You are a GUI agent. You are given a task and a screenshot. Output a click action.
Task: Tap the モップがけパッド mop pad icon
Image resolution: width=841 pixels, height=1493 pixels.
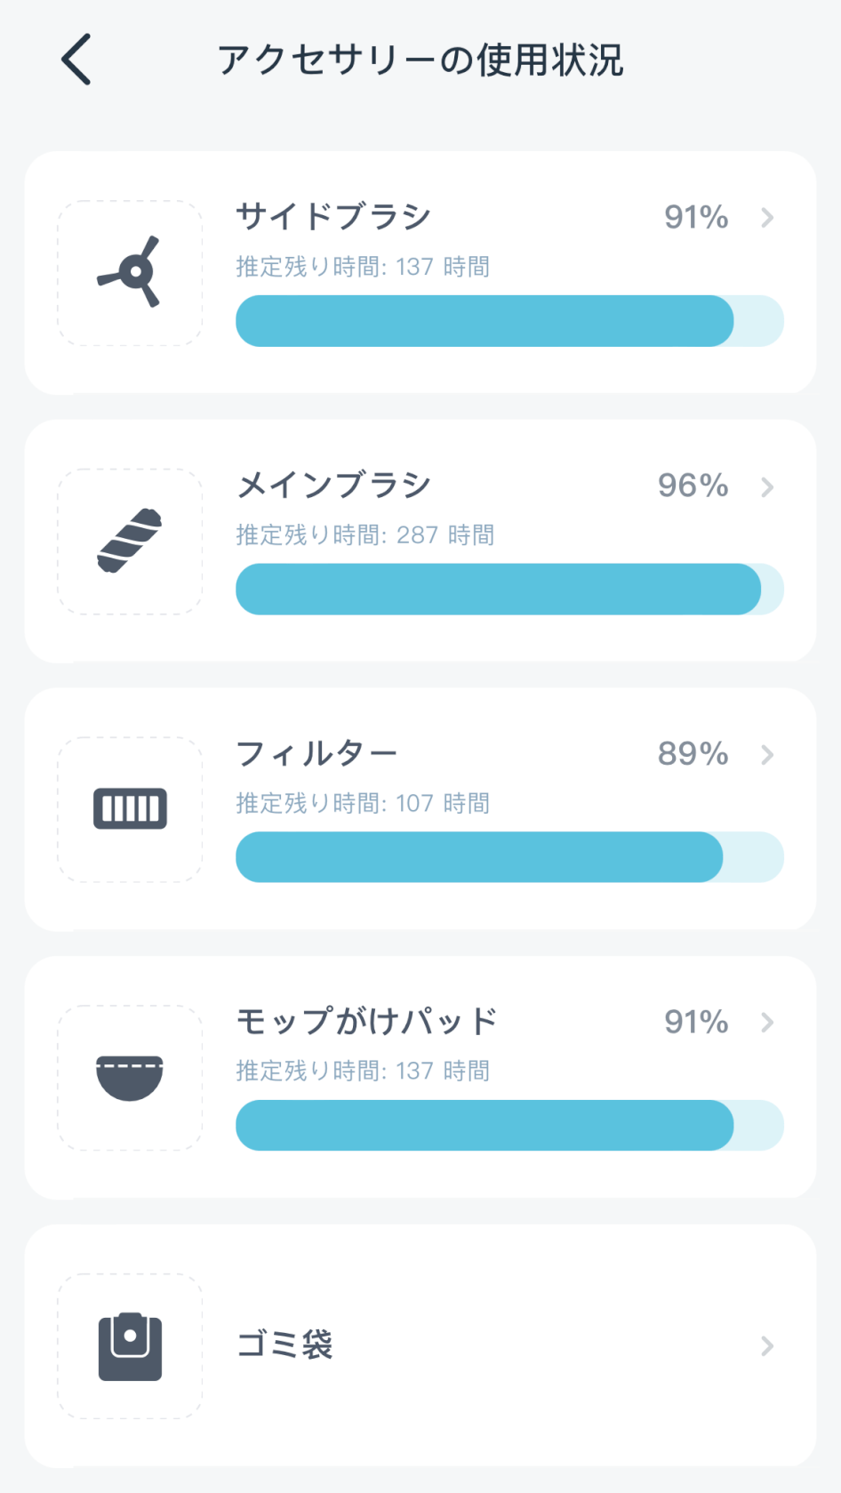[130, 1078]
